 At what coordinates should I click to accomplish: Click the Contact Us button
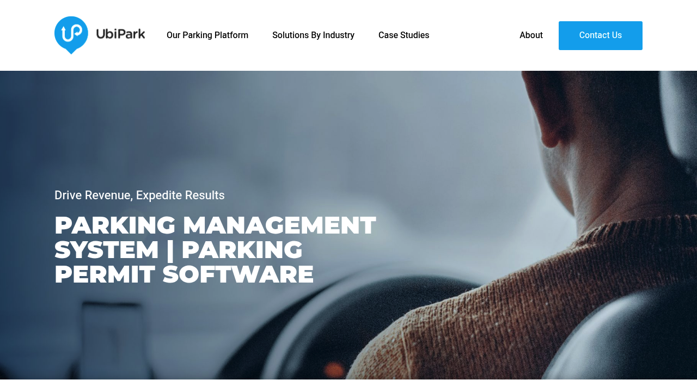tap(601, 35)
